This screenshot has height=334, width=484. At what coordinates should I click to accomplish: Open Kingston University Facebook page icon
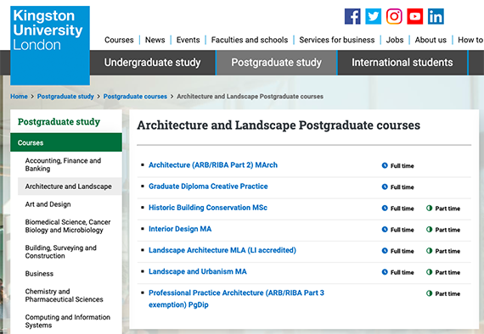tap(352, 16)
